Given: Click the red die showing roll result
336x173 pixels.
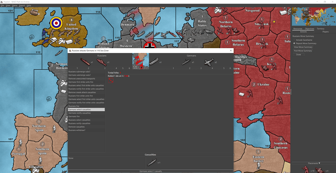Looking at the screenshot, I should [x=111, y=80].
